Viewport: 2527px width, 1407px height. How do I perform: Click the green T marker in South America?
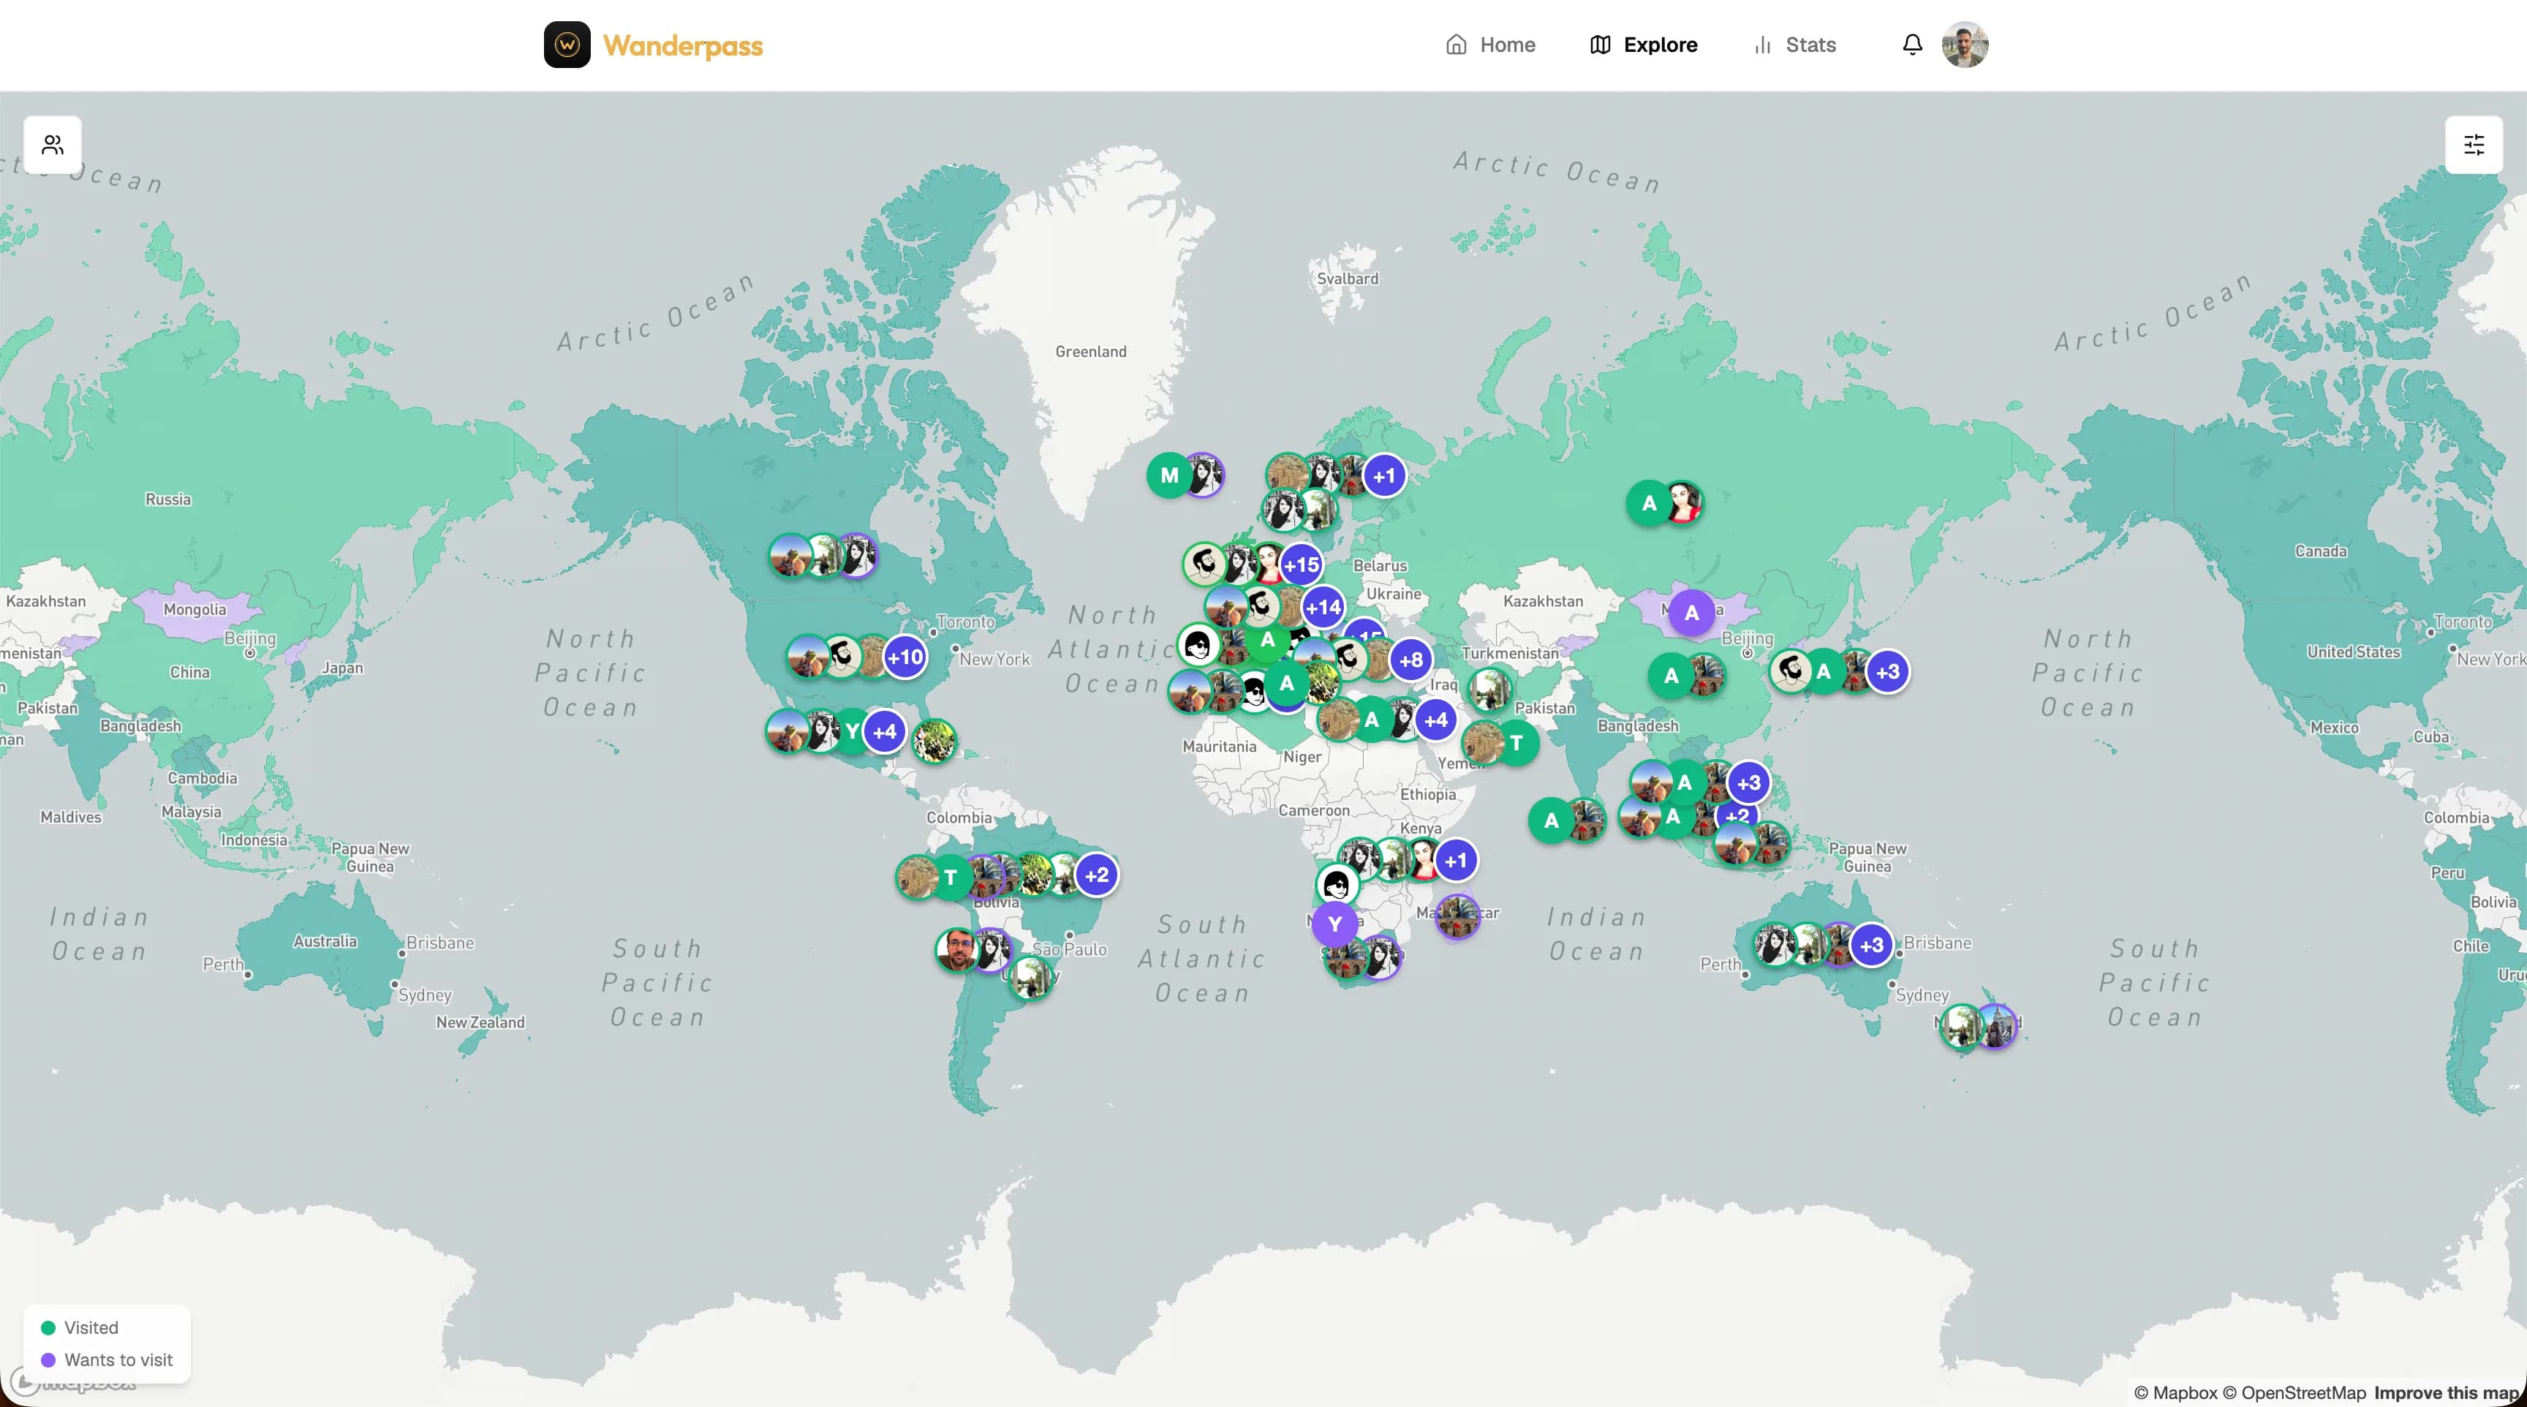(950, 877)
